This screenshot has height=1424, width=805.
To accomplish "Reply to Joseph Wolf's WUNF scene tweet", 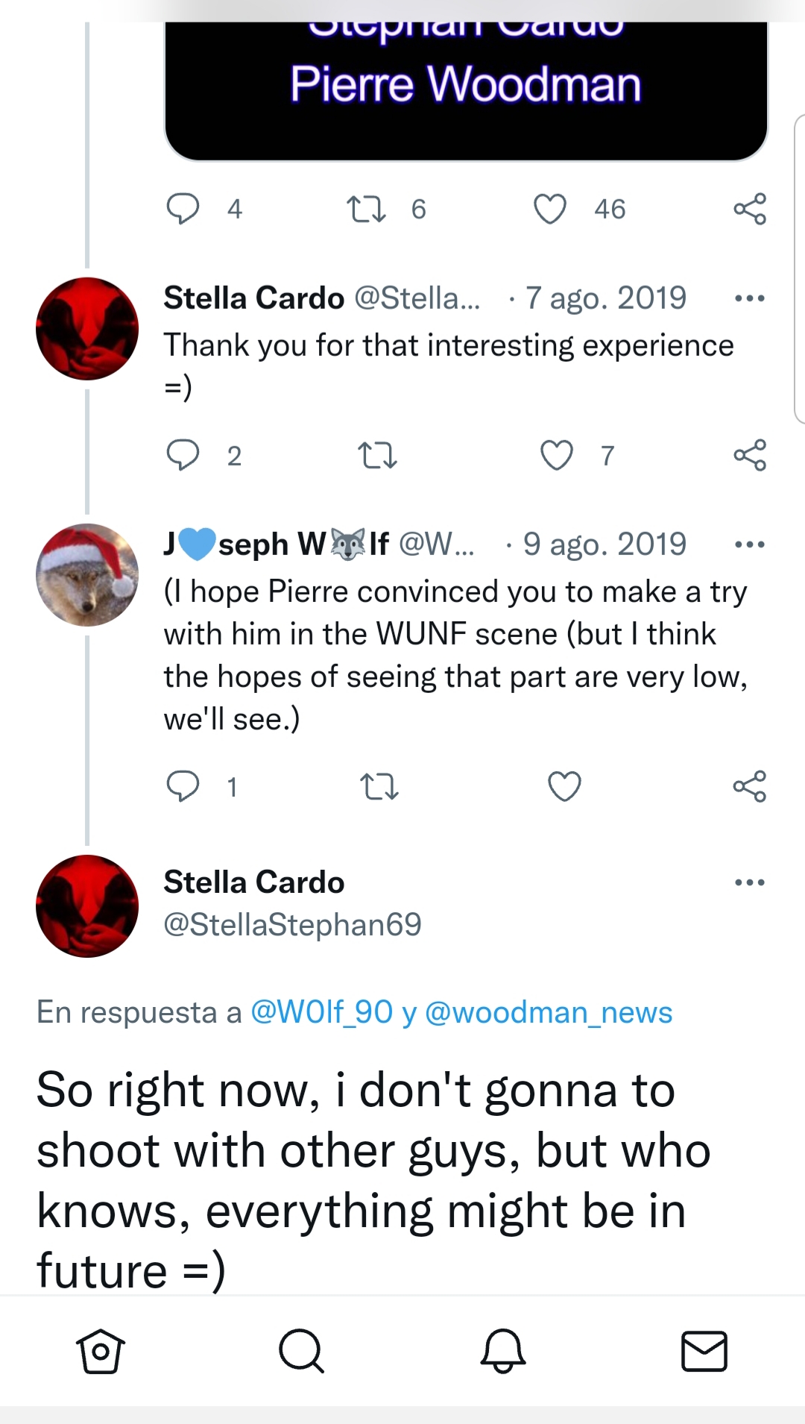I will pyautogui.click(x=183, y=787).
